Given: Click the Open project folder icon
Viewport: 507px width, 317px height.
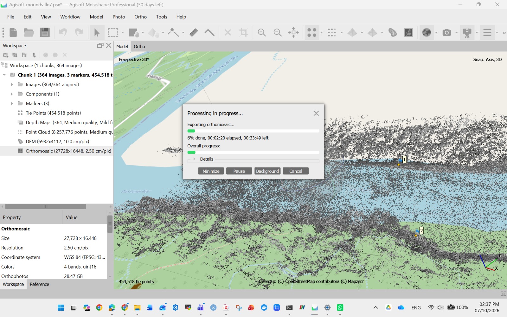Looking at the screenshot, I should coord(29,32).
